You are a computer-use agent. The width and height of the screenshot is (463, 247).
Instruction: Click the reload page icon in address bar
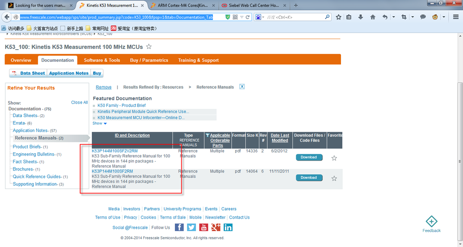click(247, 17)
